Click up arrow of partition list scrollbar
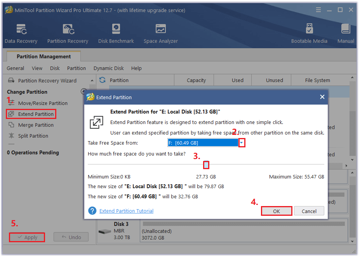360x257 pixels. tap(352, 78)
